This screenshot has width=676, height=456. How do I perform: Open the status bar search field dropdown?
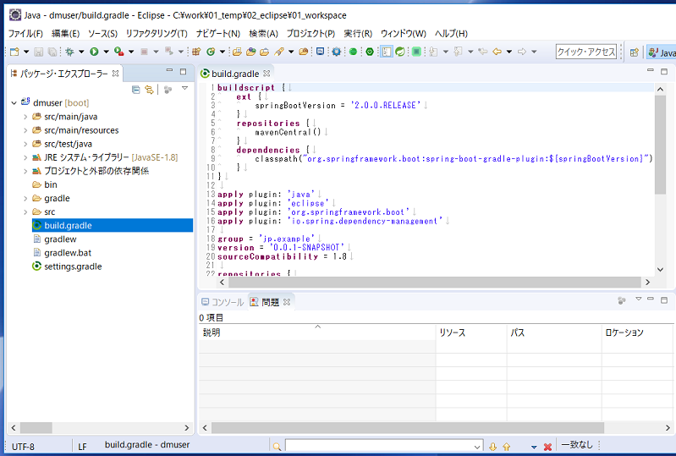pyautogui.click(x=477, y=447)
